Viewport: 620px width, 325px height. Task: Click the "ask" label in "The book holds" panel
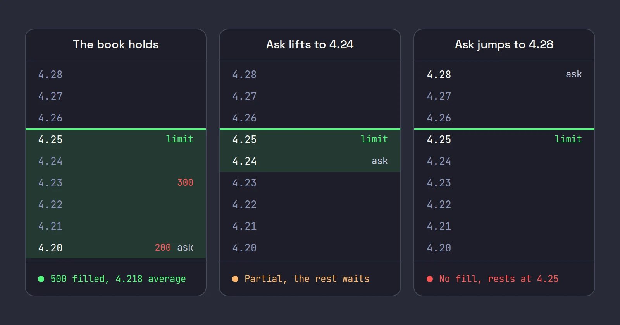(x=185, y=248)
